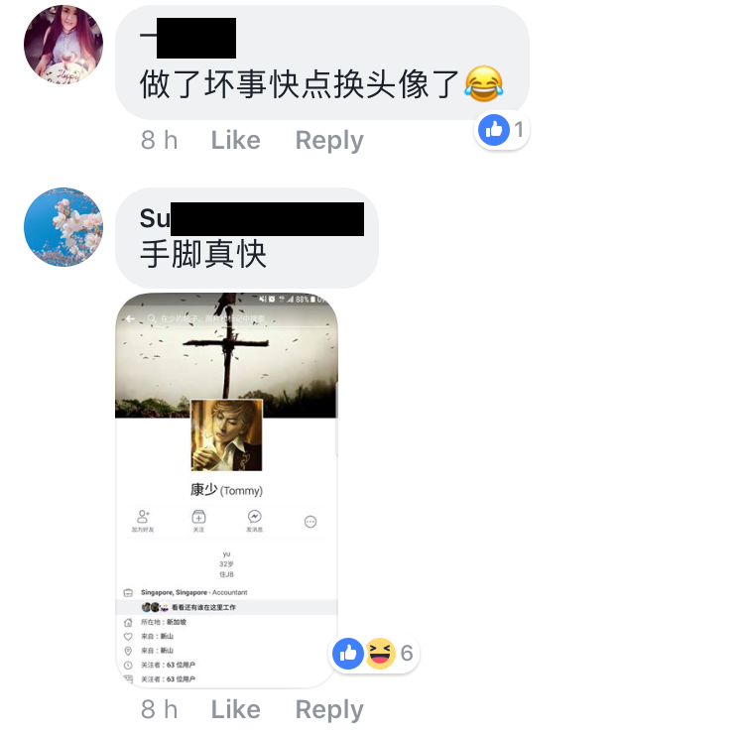Tap the three-dot more options icon
Screen dimensions: 744x734
(x=310, y=522)
